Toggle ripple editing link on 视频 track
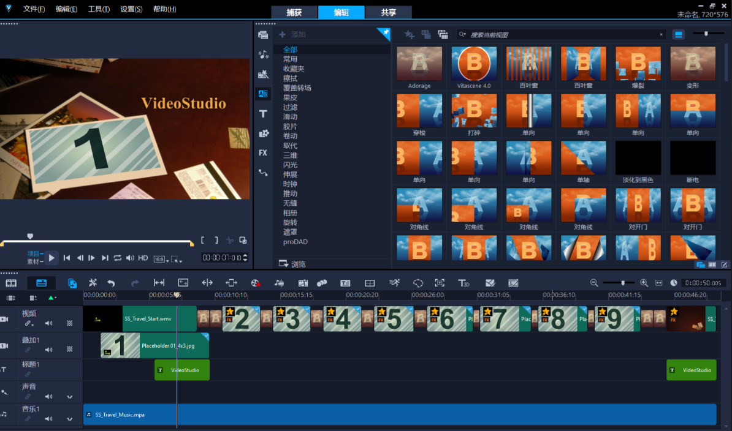Screen dimensions: 732x431 29,323
